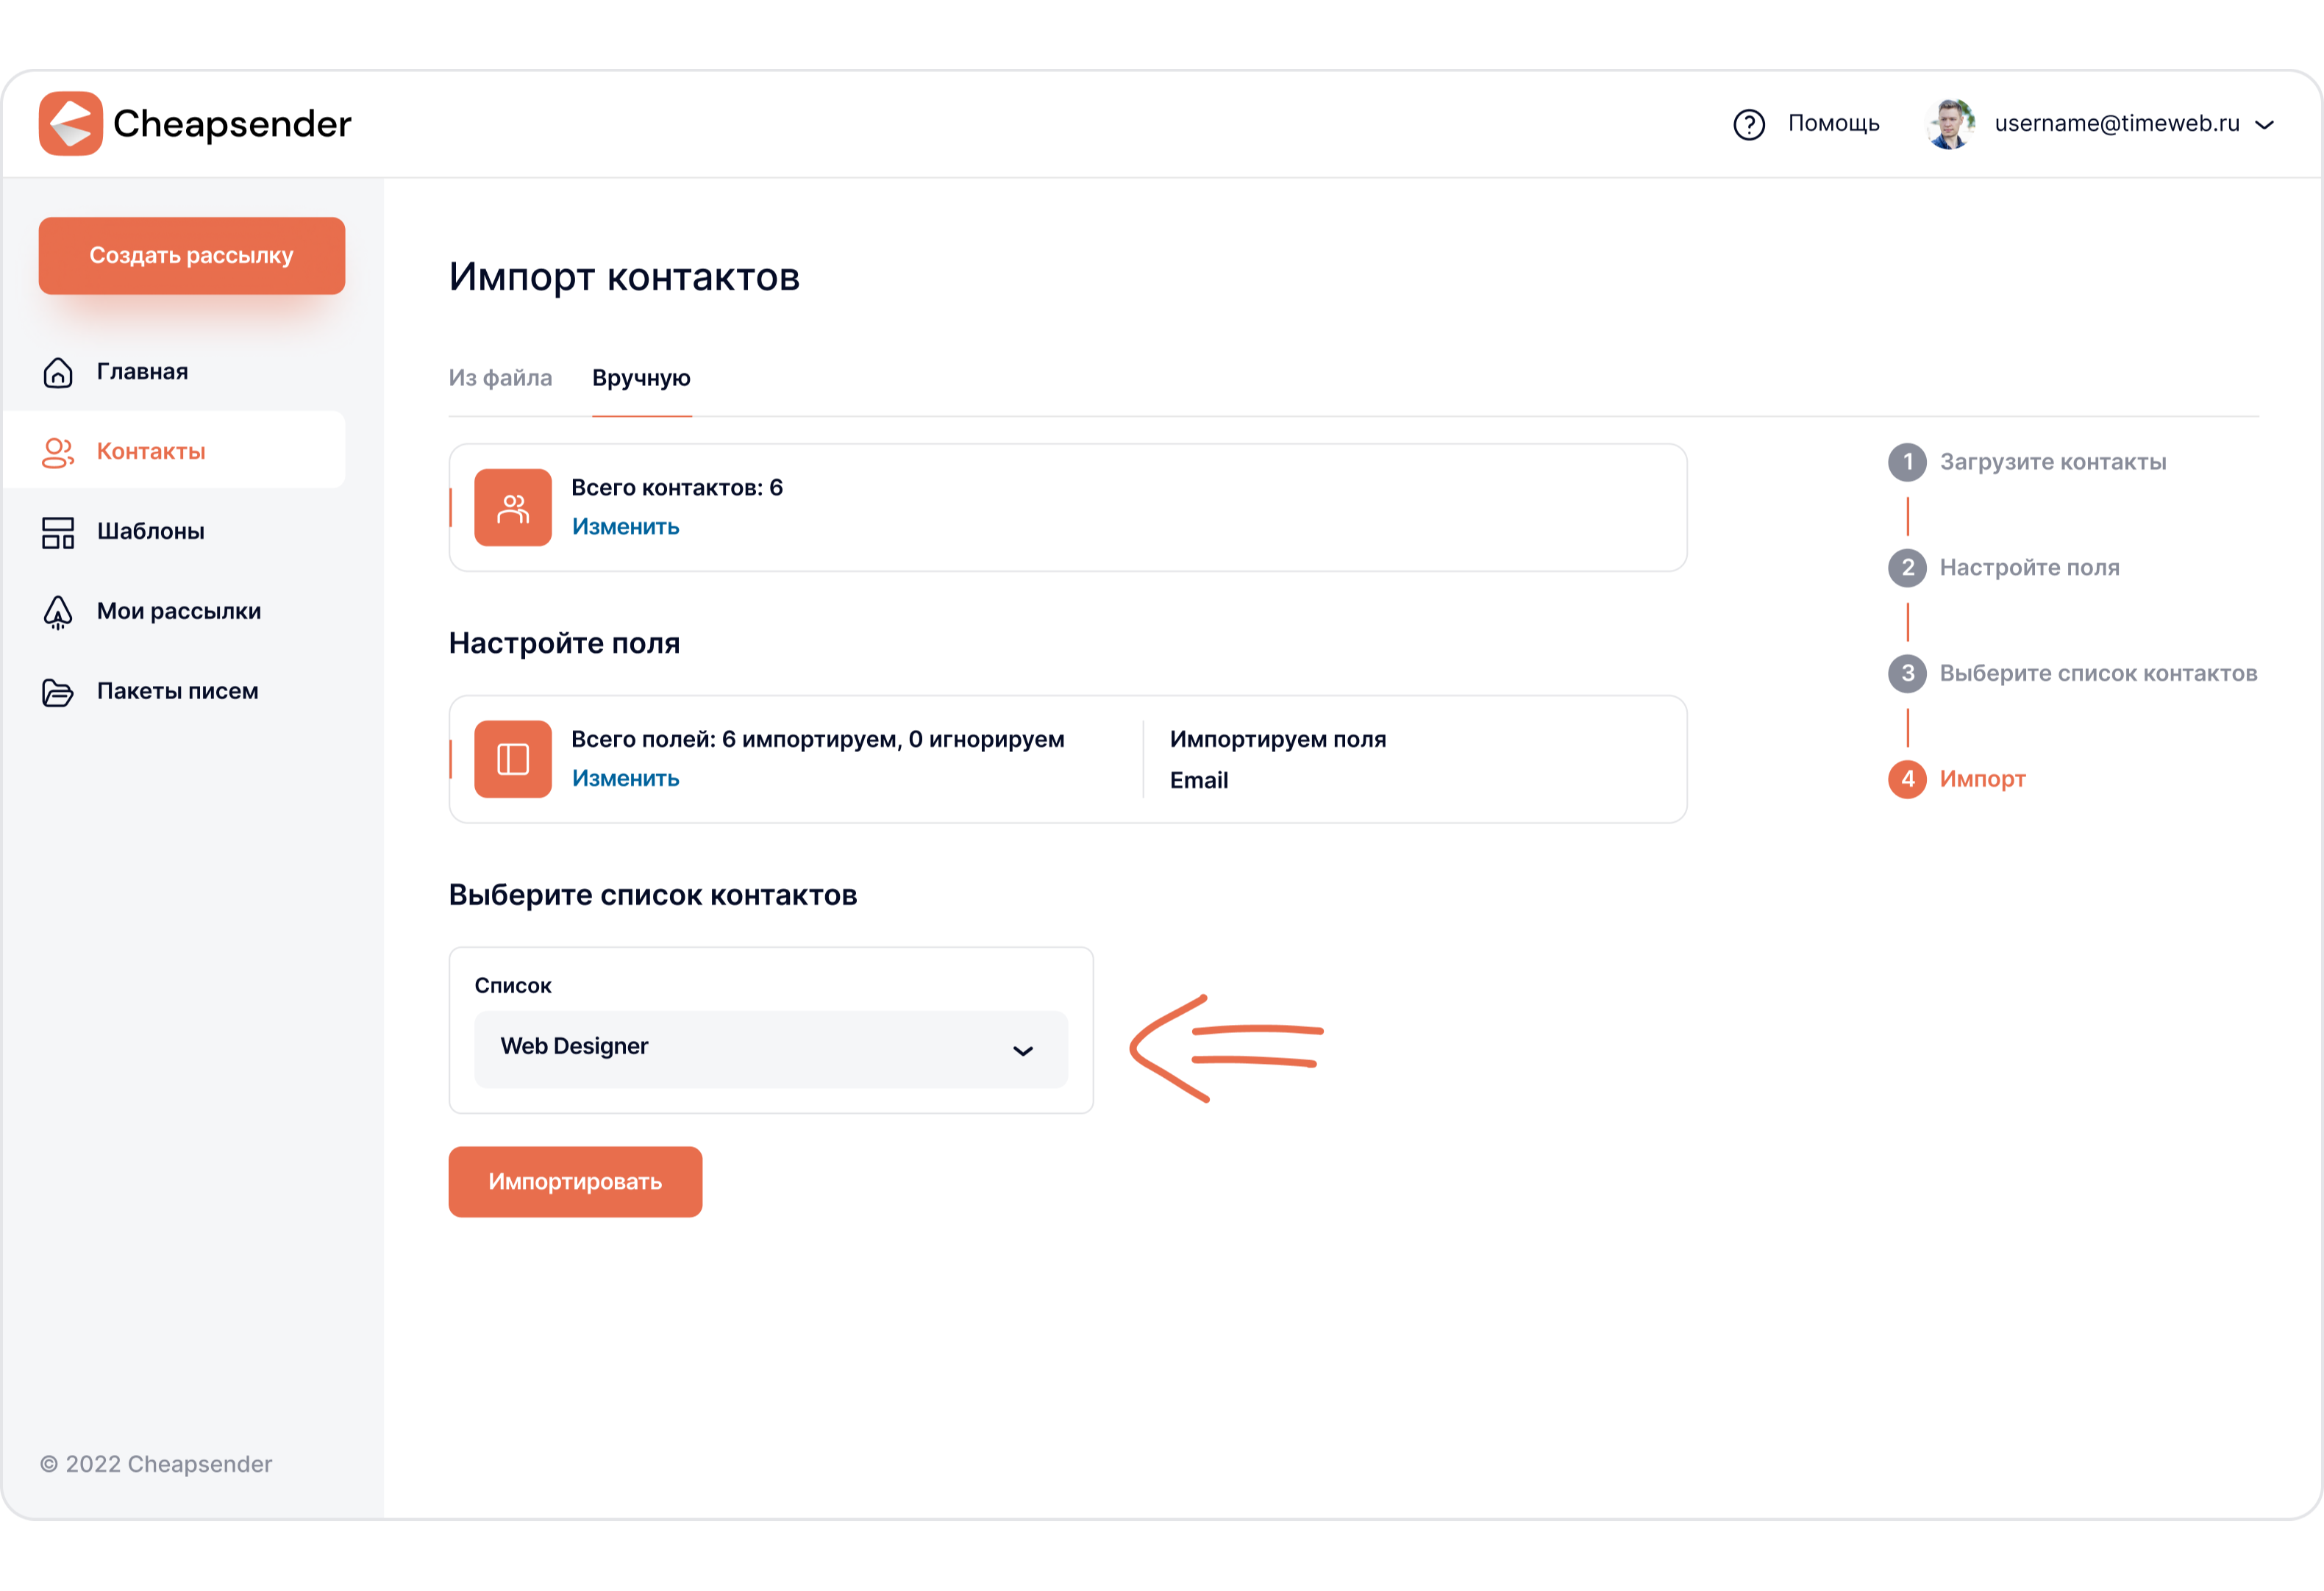Click the username@timeweb.ru account name
This screenshot has width=2324, height=1591.
(x=2117, y=124)
